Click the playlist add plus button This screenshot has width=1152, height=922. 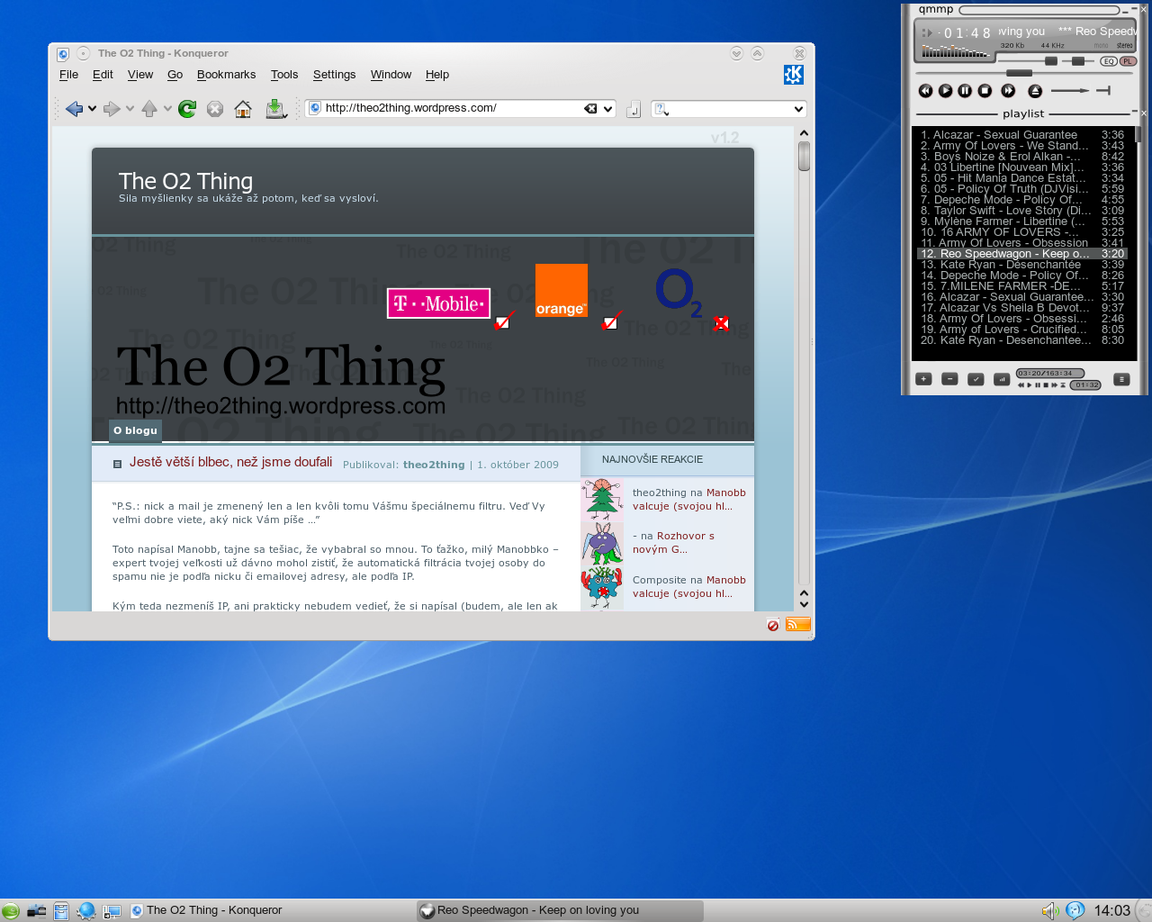923,379
